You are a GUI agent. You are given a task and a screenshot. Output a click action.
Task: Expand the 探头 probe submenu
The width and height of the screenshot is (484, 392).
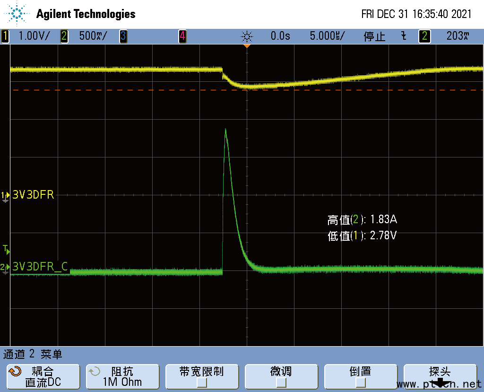440,377
